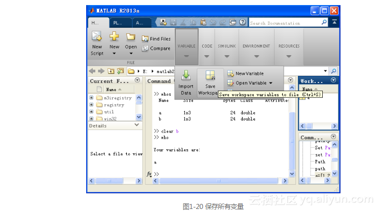This screenshot has width=379, height=211.
Task: Select 'path' entry in Command History
Action: (x=320, y=168)
